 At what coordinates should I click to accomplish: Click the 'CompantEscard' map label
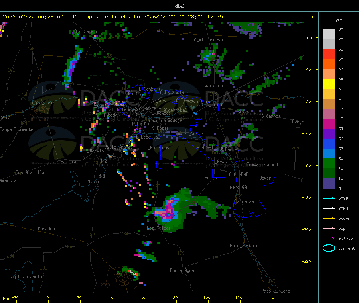click(262, 165)
